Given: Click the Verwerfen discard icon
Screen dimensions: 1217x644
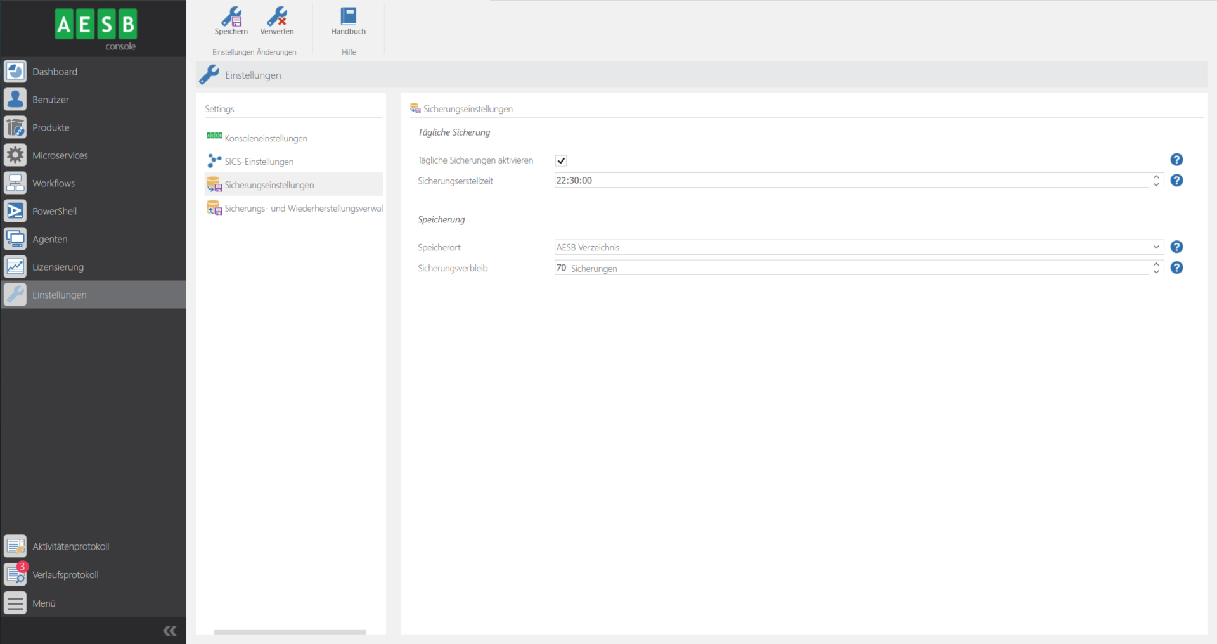Looking at the screenshot, I should coord(276,21).
